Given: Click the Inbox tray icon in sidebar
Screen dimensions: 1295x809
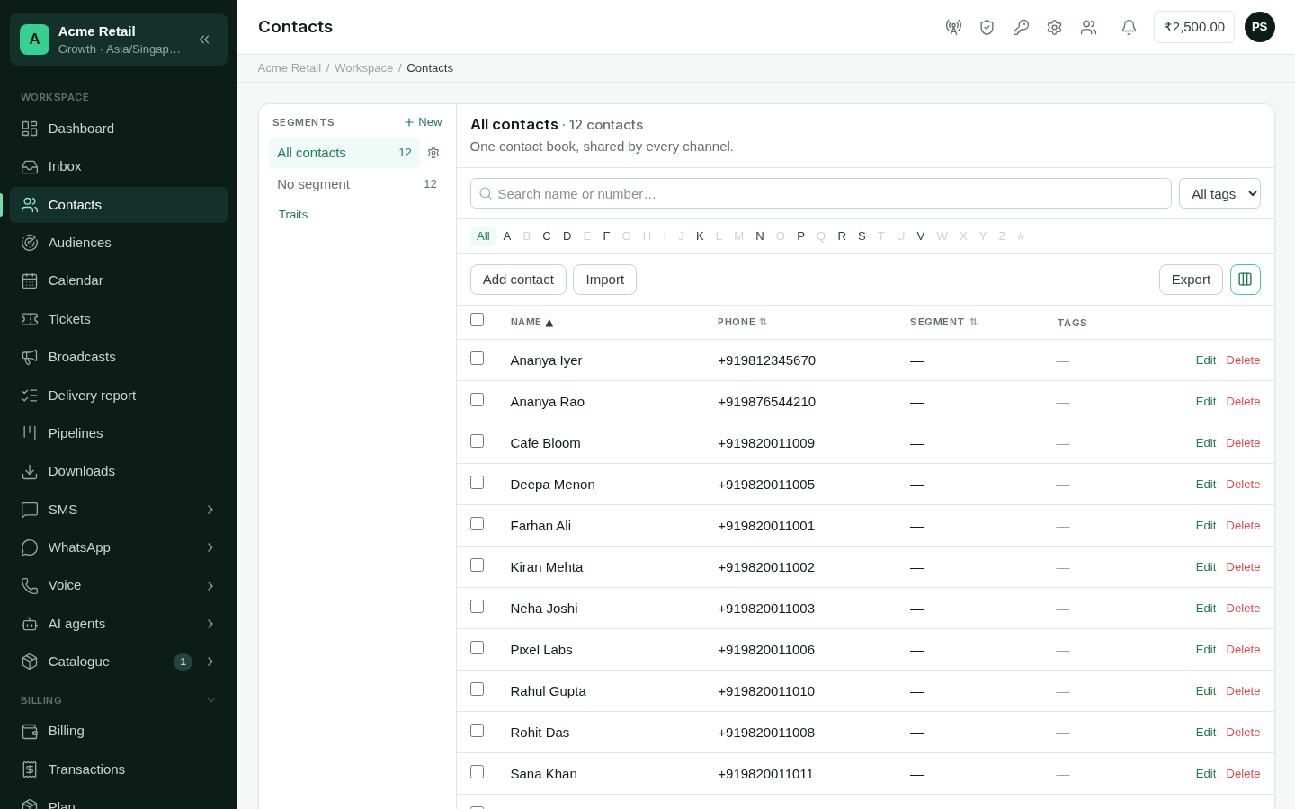Looking at the screenshot, I should point(30,166).
